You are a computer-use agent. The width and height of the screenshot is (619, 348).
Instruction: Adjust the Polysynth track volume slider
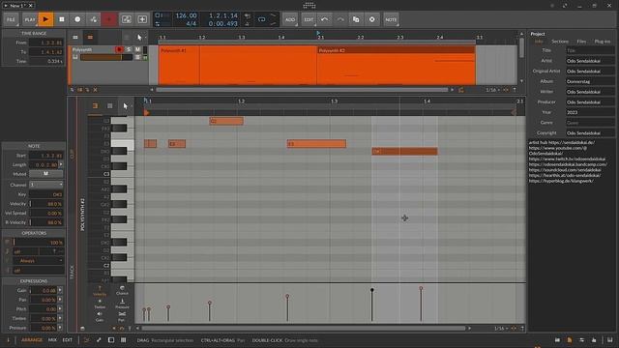106,57
